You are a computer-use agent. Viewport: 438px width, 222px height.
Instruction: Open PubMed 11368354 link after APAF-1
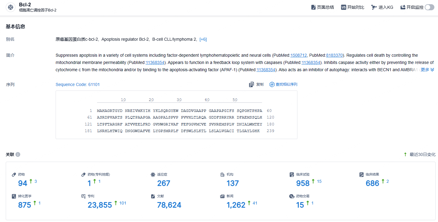pyautogui.click(x=266, y=70)
